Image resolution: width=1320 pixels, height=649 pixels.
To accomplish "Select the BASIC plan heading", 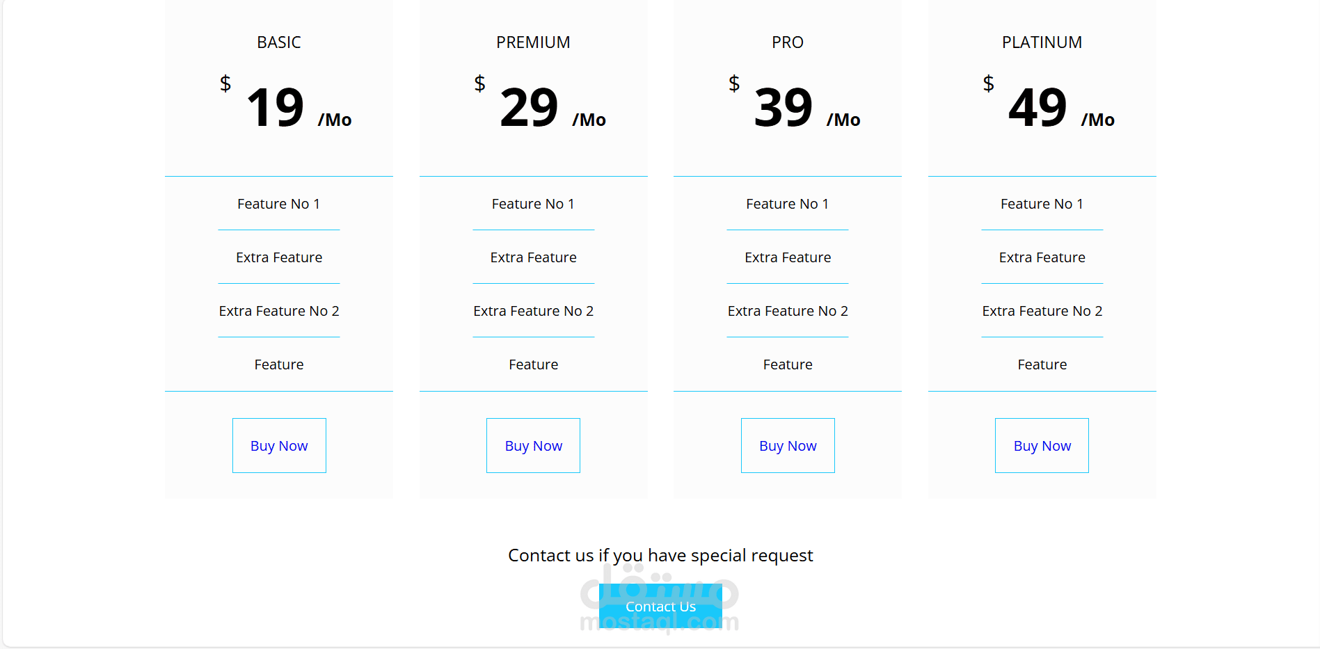I will coord(279,42).
